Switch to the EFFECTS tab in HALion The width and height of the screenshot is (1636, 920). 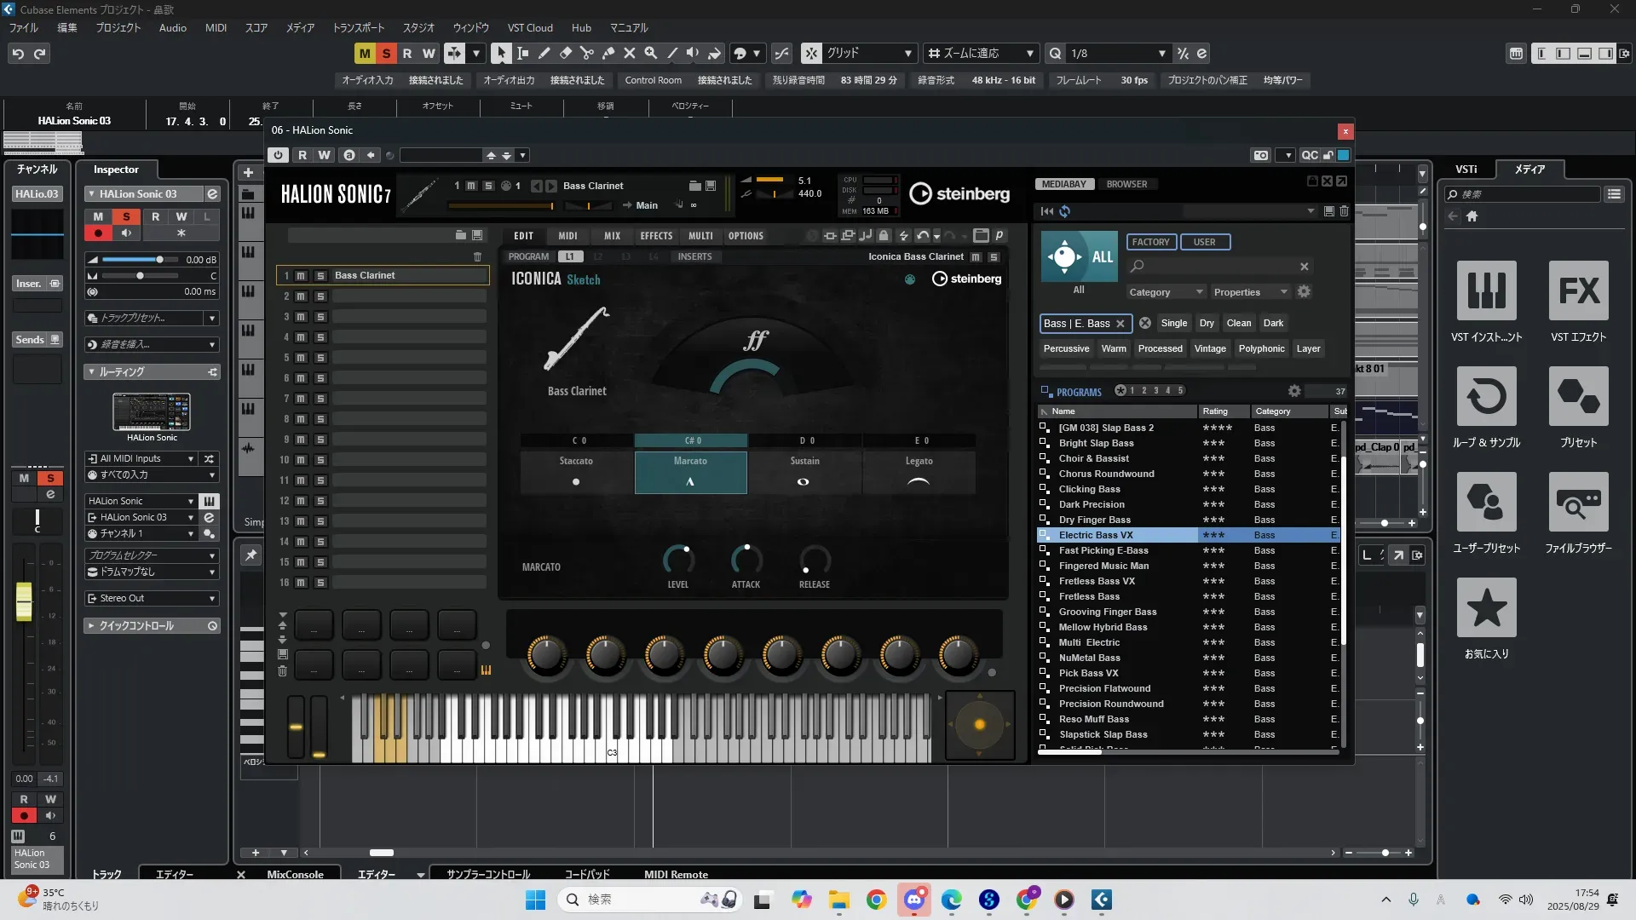coord(655,236)
